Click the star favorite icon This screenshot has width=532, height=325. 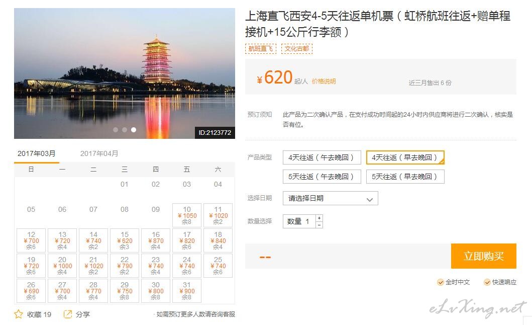click(18, 314)
